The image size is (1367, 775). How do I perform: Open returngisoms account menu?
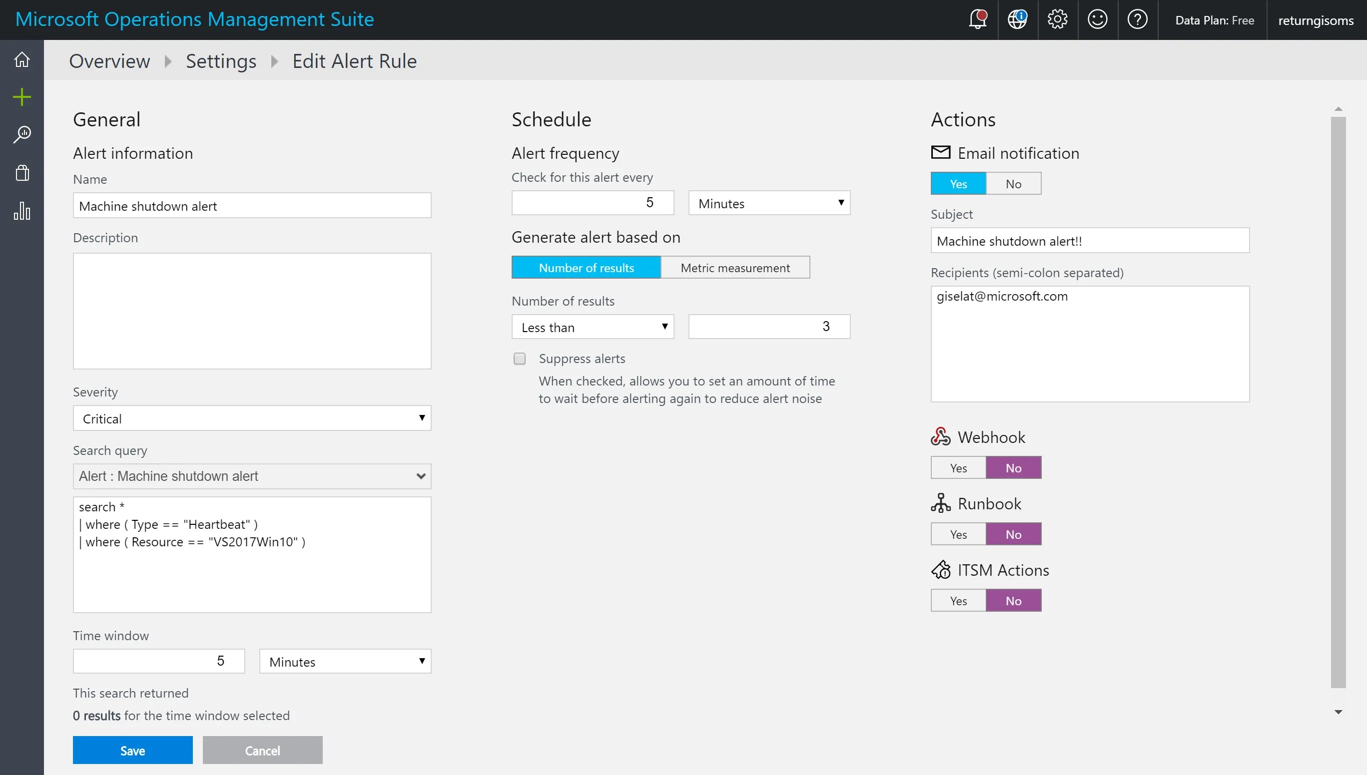point(1316,20)
